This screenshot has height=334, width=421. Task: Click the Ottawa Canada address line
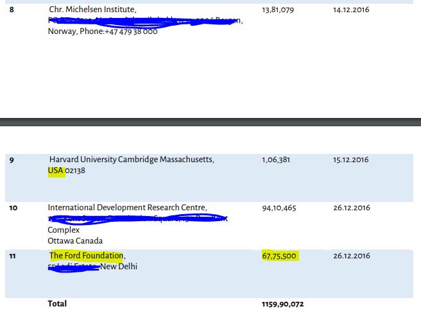74,240
